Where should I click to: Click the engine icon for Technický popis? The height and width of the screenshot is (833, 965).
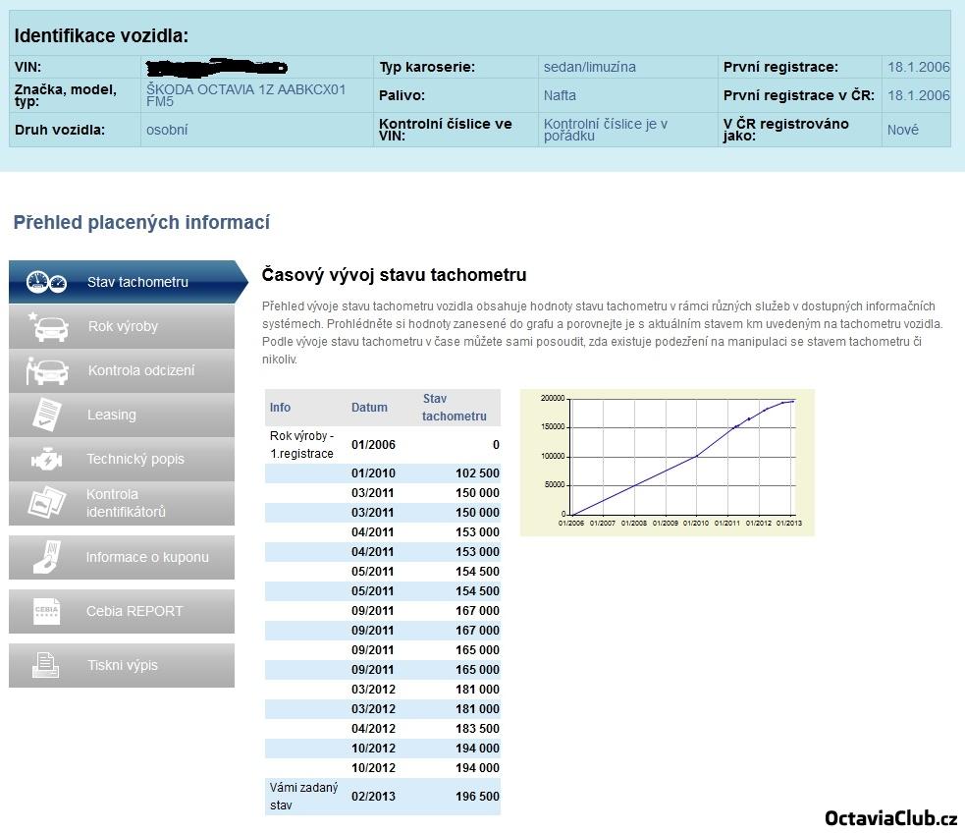click(x=47, y=459)
